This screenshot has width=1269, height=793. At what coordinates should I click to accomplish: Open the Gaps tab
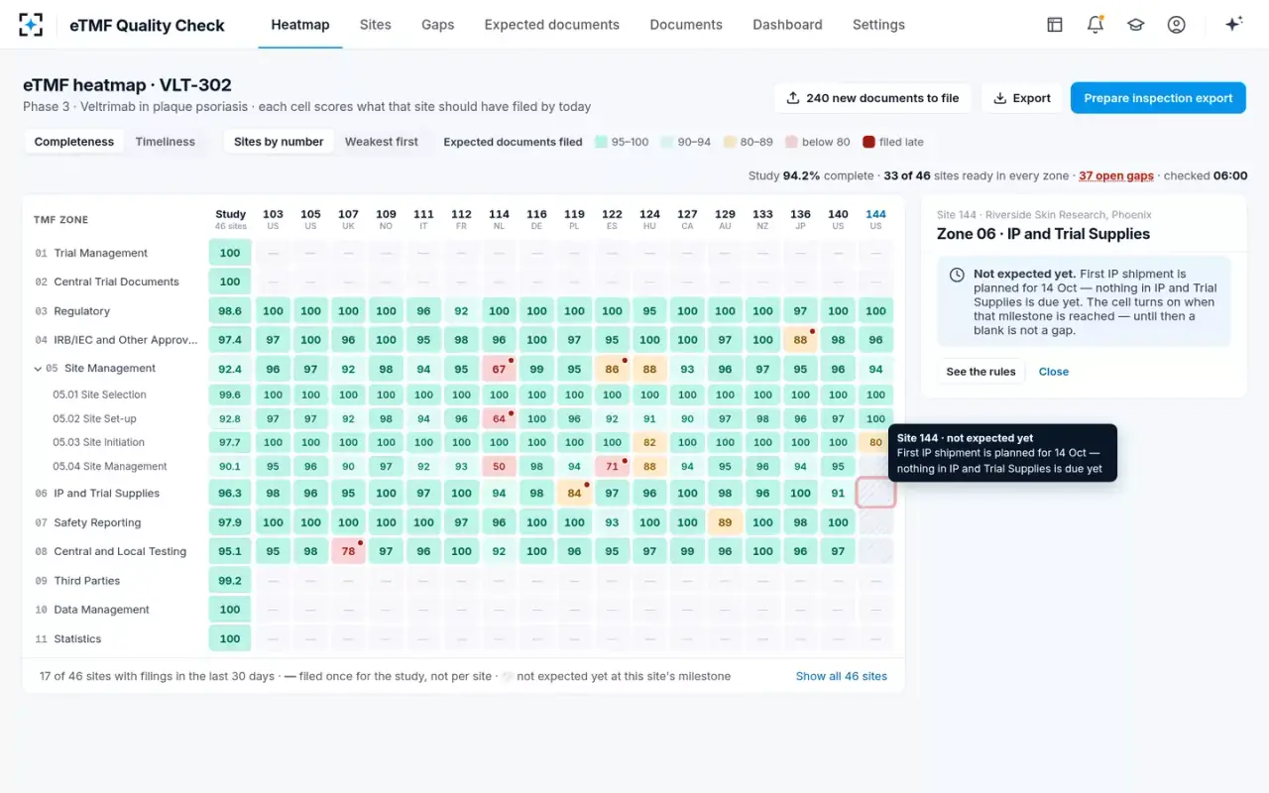(438, 25)
